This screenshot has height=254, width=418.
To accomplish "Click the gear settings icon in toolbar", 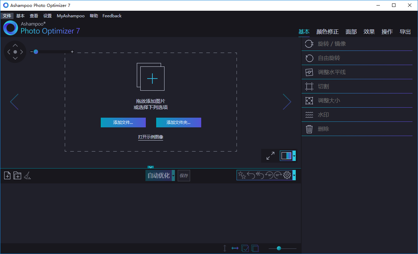I will point(287,175).
